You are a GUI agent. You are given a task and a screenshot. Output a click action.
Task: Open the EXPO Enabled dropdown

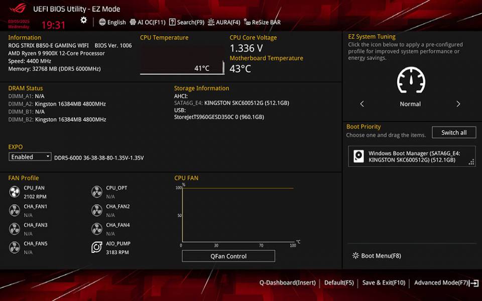[30, 157]
